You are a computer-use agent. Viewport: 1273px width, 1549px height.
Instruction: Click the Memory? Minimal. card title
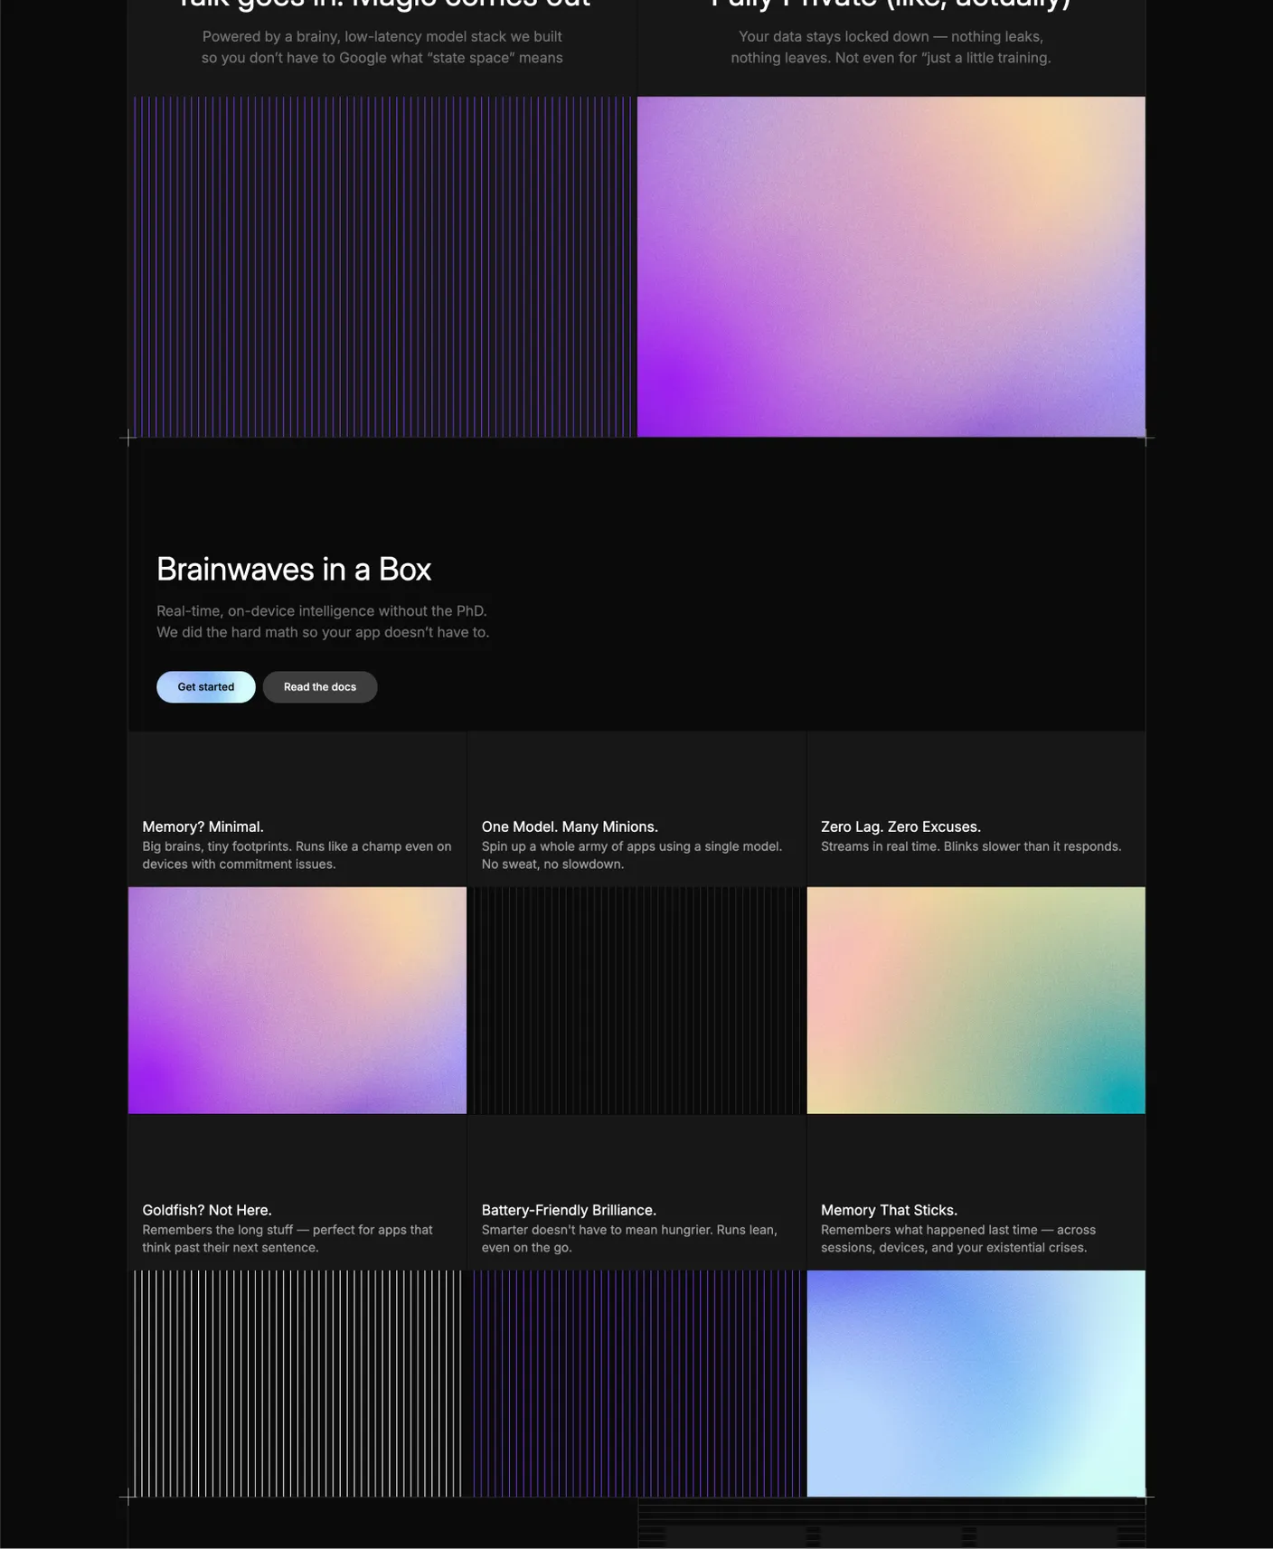(203, 826)
